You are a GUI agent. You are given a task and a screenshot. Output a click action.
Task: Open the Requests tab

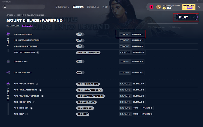[x=93, y=7]
